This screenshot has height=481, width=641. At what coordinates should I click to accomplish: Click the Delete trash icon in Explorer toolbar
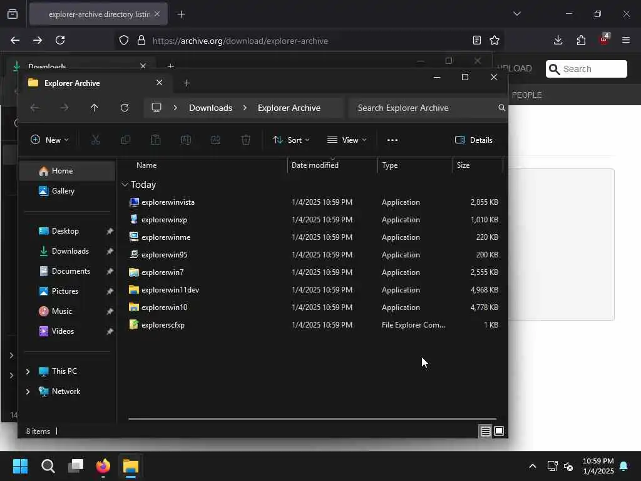(245, 140)
